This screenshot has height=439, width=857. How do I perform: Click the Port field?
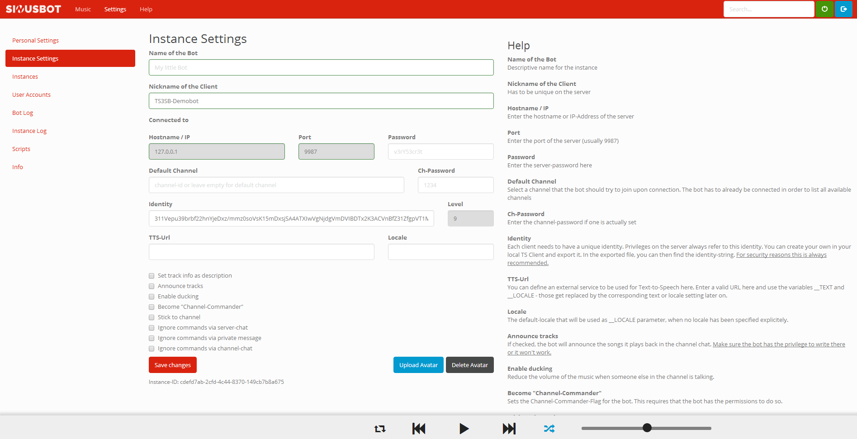tap(336, 151)
